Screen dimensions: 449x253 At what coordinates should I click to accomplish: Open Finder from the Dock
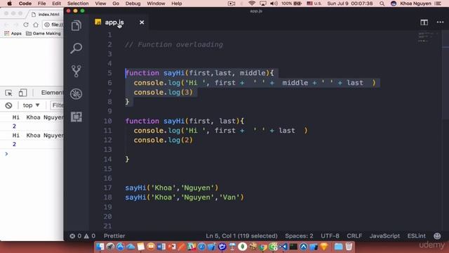(x=100, y=247)
